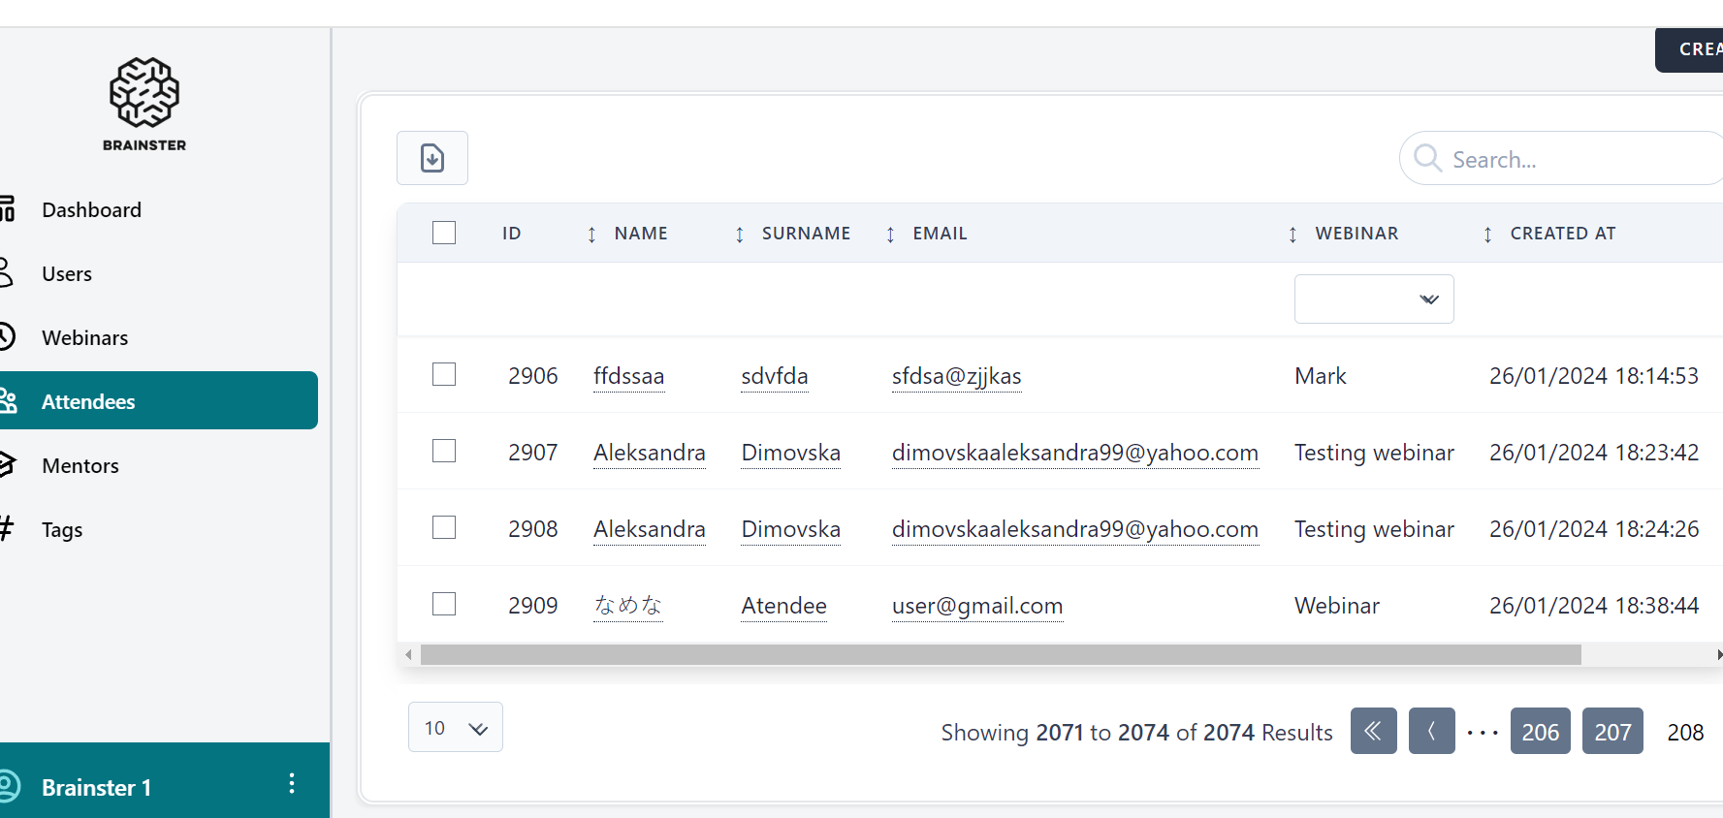1723x818 pixels.
Task: Open the user@gmail.com email link
Action: click(976, 606)
